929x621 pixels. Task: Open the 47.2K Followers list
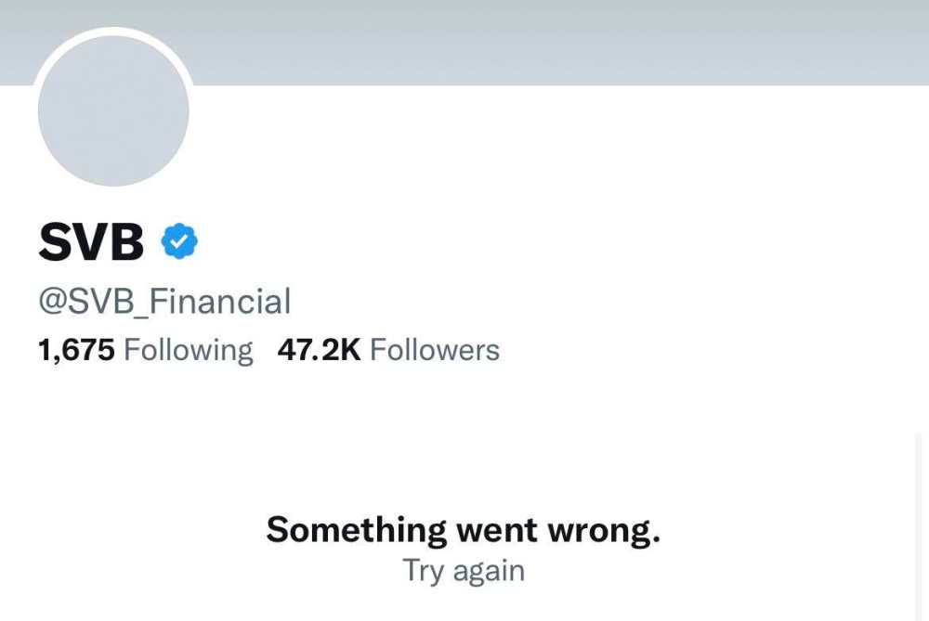tap(388, 350)
